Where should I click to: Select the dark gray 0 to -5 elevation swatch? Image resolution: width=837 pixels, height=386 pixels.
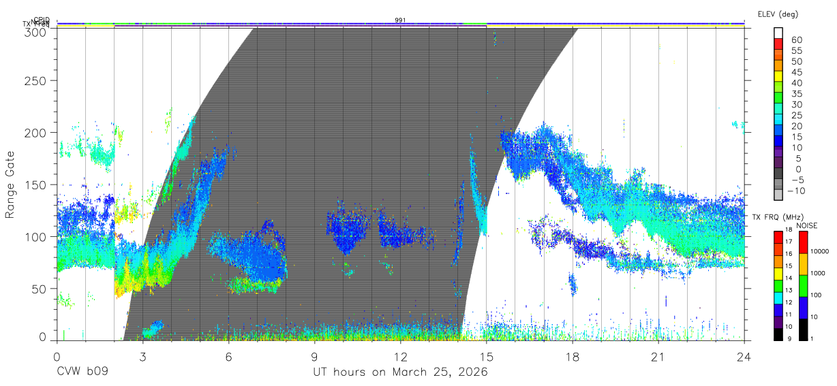click(x=778, y=174)
